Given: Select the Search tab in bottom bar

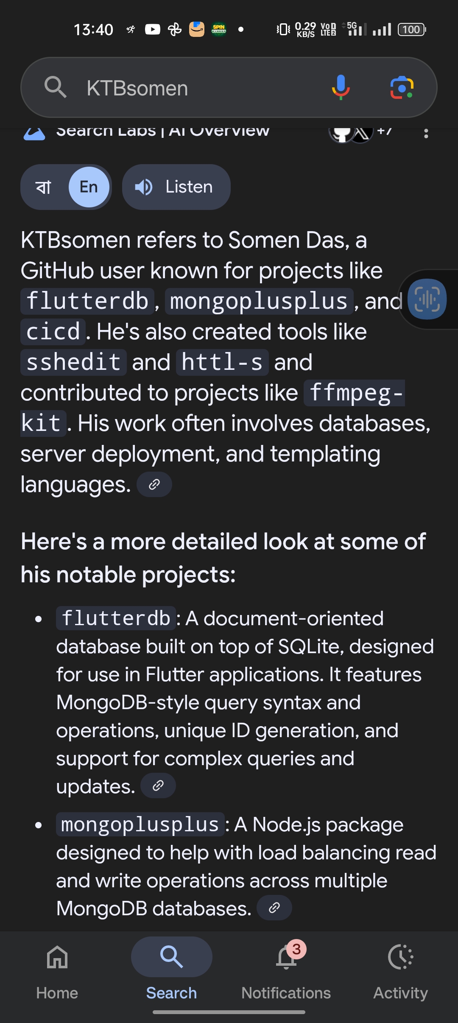Looking at the screenshot, I should [172, 970].
